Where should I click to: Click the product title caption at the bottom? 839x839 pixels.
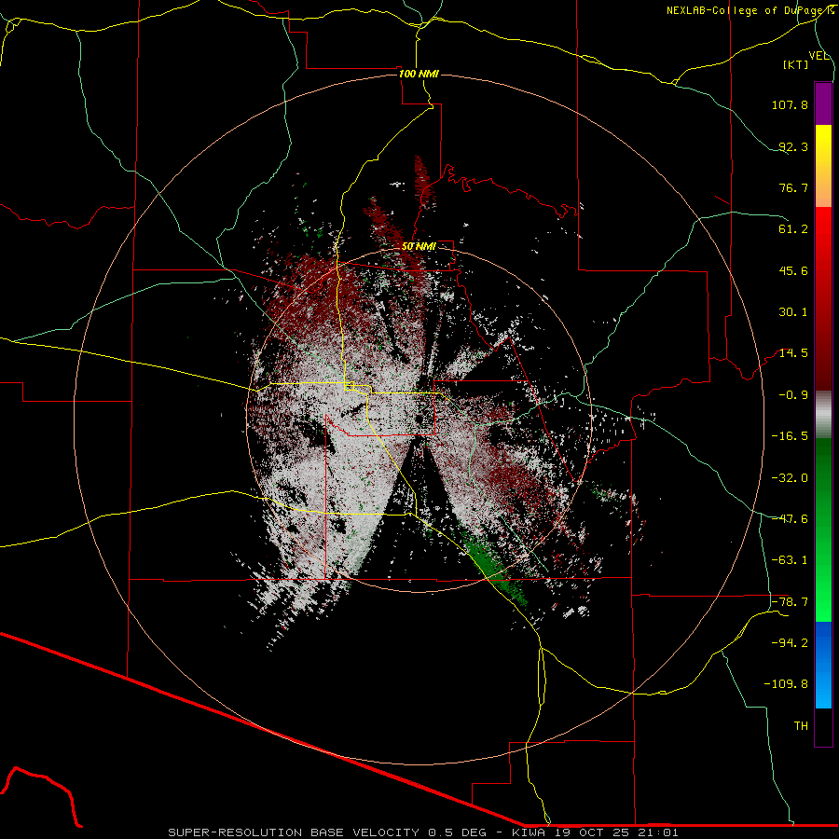(423, 832)
